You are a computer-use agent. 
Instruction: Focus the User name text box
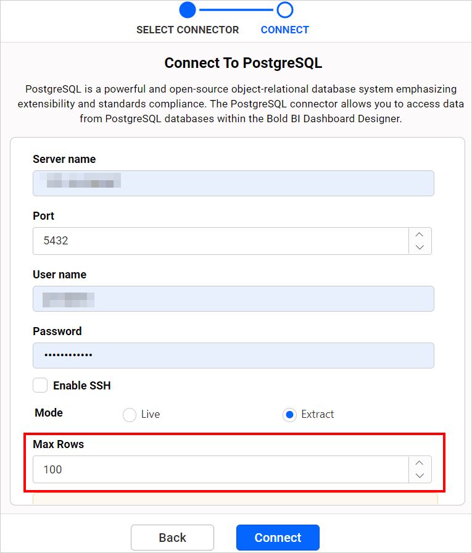point(233,299)
